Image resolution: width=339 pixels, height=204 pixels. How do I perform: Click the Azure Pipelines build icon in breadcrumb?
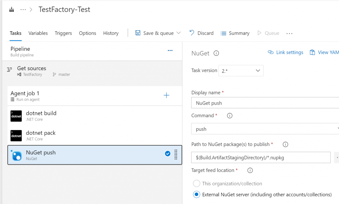(12, 10)
